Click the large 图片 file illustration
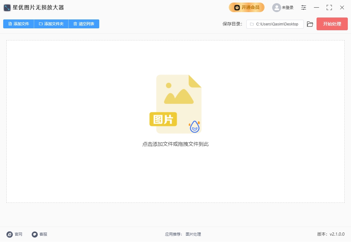 coord(175,104)
